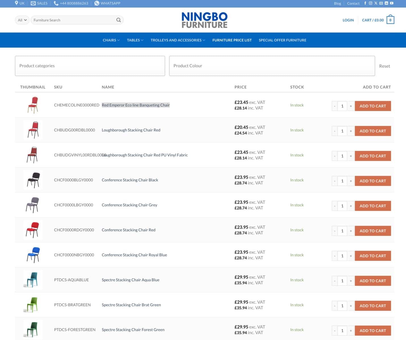This screenshot has height=340, width=406.
Task: Go to the Blog page
Action: click(x=337, y=3)
